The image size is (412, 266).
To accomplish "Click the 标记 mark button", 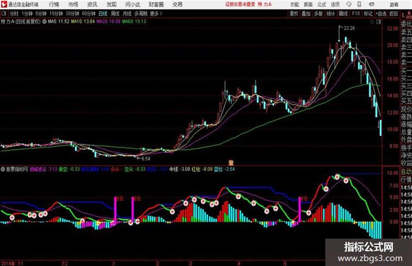I will [x=368, y=14].
